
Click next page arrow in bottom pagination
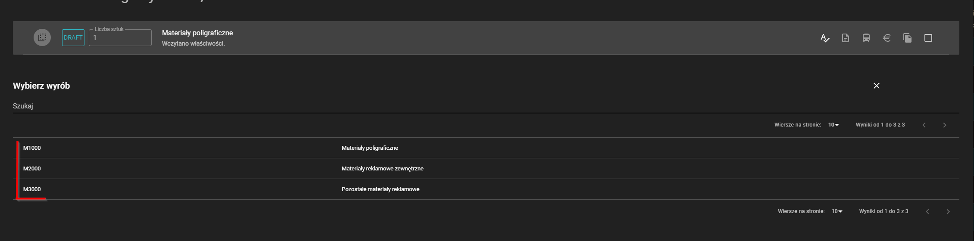coord(948,212)
